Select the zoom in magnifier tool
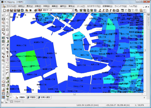Screen dimensions: 151x108 3,23
